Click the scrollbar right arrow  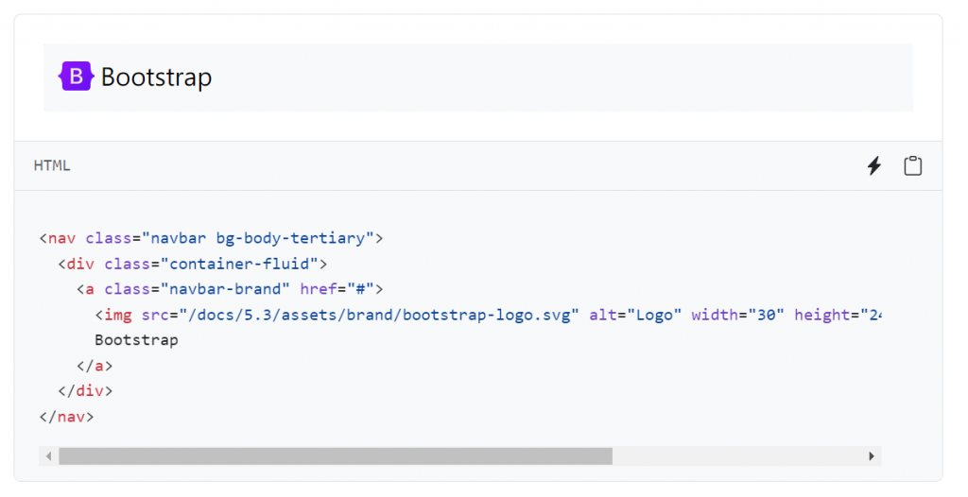[871, 456]
